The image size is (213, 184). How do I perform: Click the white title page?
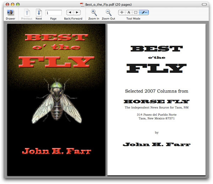coord(157,99)
